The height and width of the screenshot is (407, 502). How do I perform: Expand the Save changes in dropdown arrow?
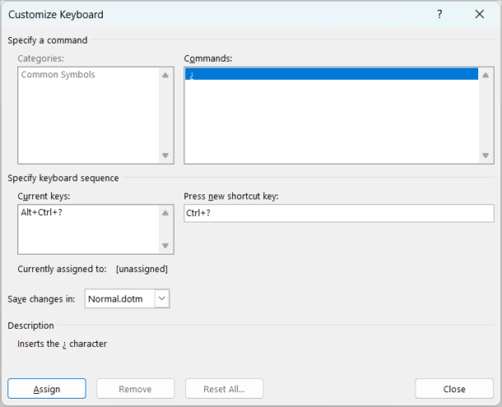coord(161,299)
